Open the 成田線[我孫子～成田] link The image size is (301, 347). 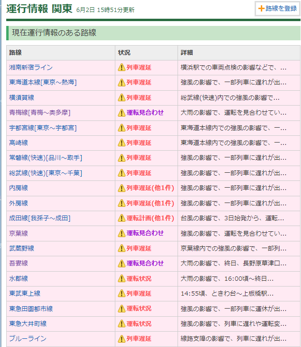pos(40,218)
